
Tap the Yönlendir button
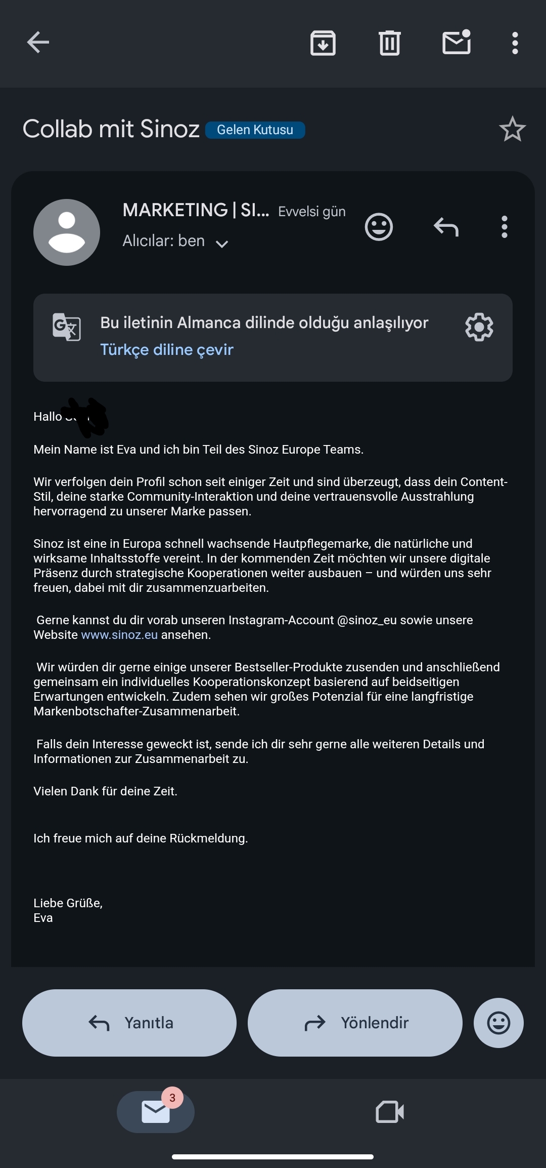[x=355, y=1023]
